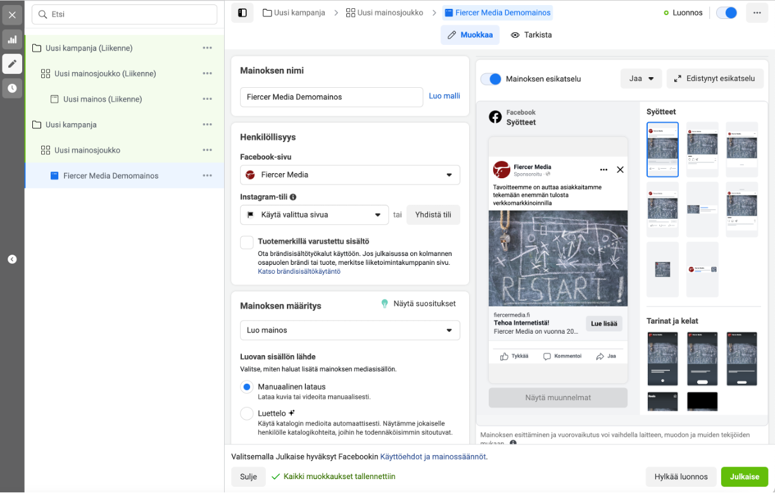Enable Tuotemerkillä varustettu sisältö checkbox
Screen dimensions: 775x493
pyautogui.click(x=247, y=242)
